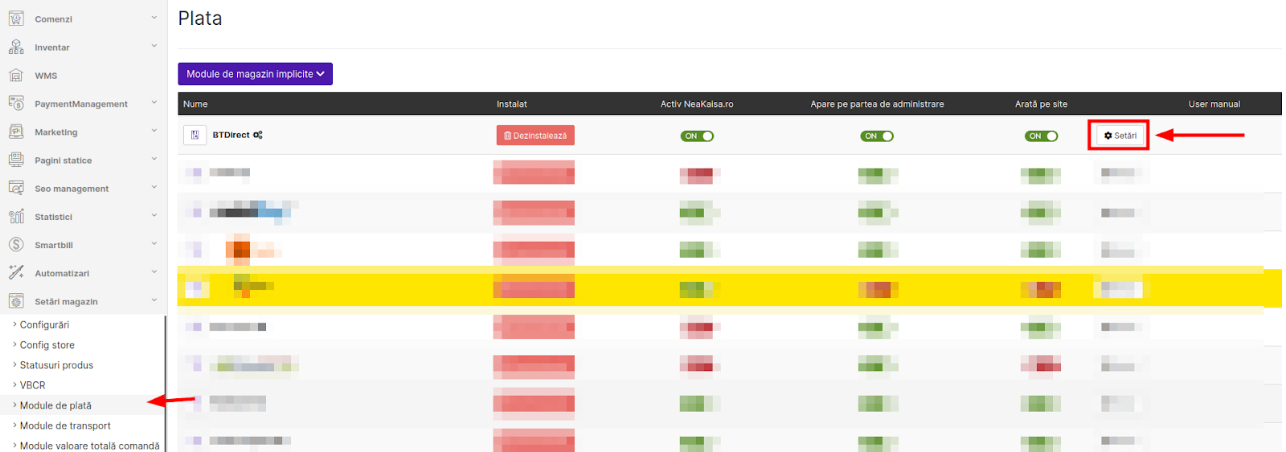Image resolution: width=1286 pixels, height=452 pixels.
Task: Click the WMS warehouse icon
Action: pyautogui.click(x=16, y=75)
